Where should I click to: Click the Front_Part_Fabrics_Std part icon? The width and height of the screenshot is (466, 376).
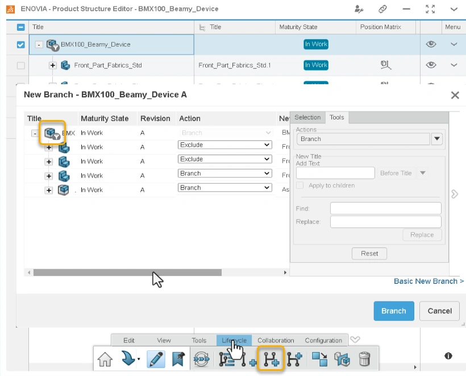[65, 65]
